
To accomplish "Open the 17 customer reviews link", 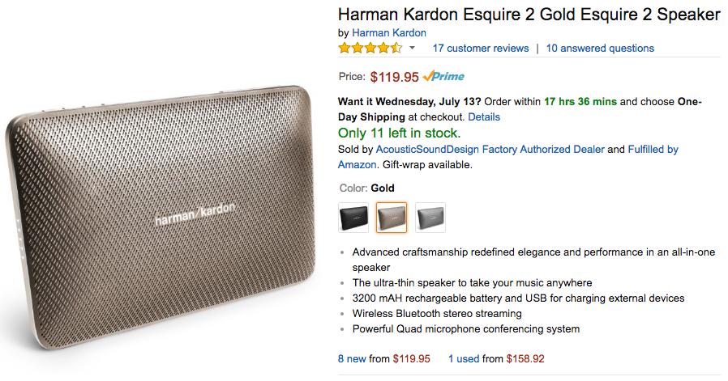I will (481, 49).
